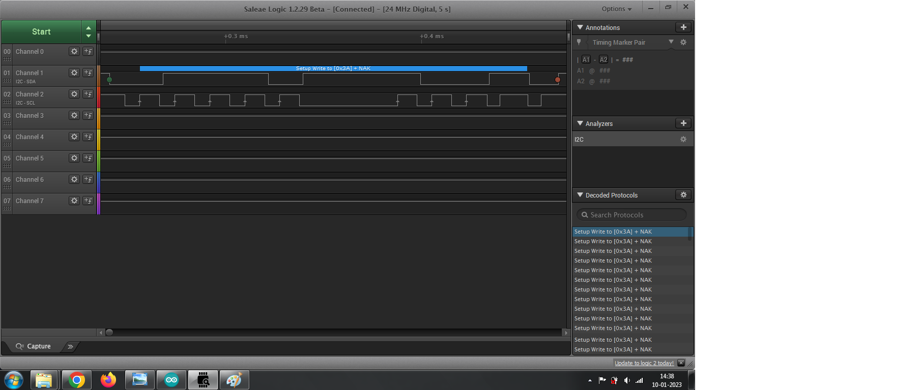Select the I2C analyzer row
The height and width of the screenshot is (390, 920).
pos(633,139)
